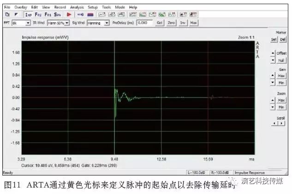Open the Hann 50% window dropdown
The image size is (292, 194).
(58, 23)
